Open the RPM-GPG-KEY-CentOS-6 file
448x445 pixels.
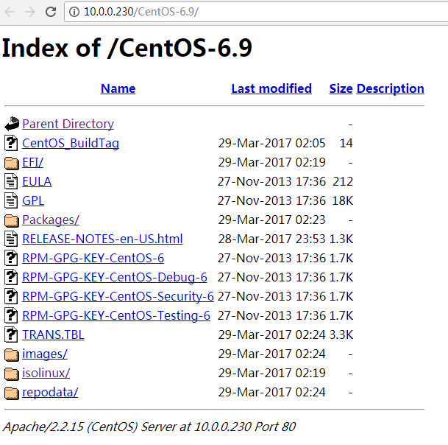click(93, 258)
